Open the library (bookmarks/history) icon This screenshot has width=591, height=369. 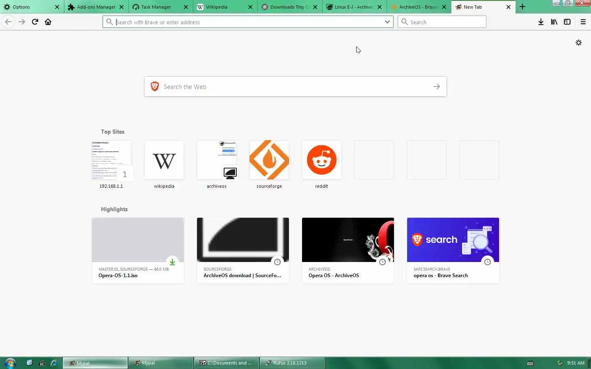pyautogui.click(x=554, y=22)
